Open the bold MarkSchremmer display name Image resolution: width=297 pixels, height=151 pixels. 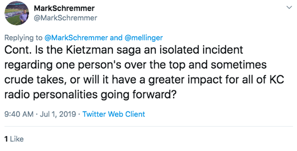click(x=64, y=8)
